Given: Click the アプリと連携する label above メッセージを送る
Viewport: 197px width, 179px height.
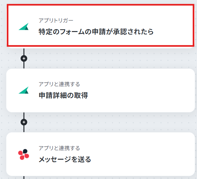Looking at the screenshot, I should coord(59,148).
